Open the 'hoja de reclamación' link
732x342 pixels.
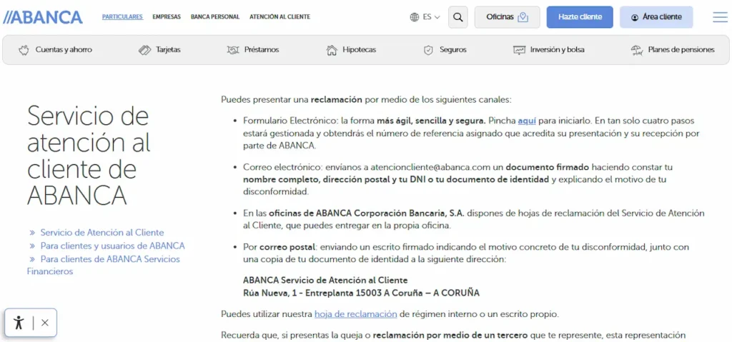click(x=356, y=314)
